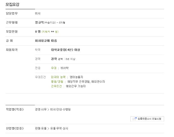Select the 판매·유통 industry link

(41, 128)
